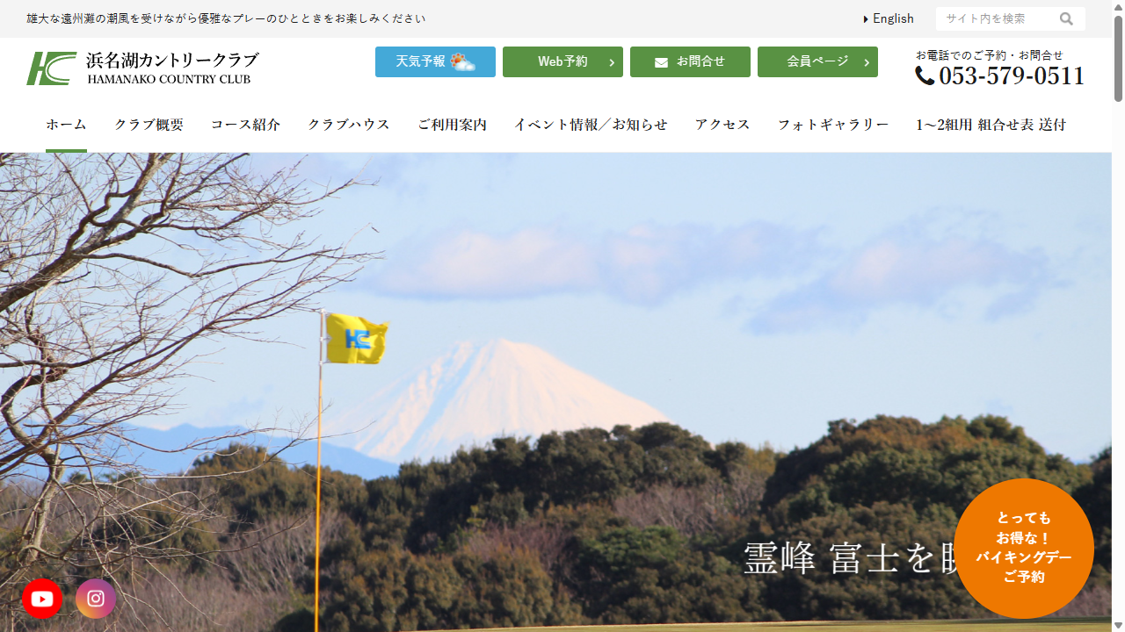Open the アクセス menu item

pos(722,125)
